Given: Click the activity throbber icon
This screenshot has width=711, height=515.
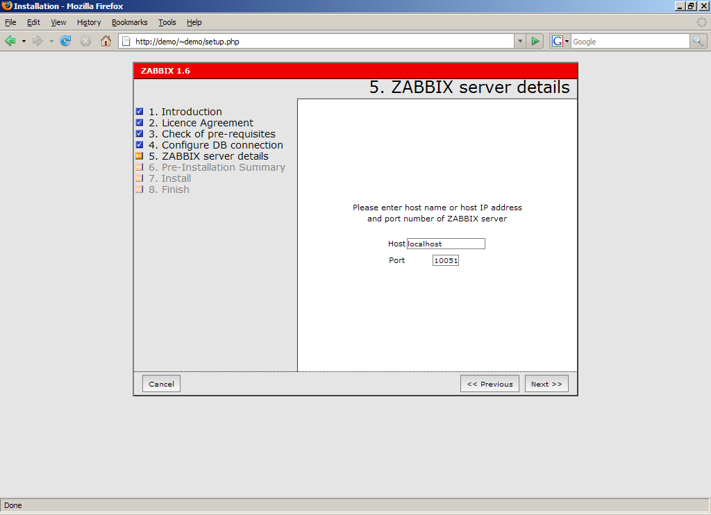Looking at the screenshot, I should [x=701, y=22].
